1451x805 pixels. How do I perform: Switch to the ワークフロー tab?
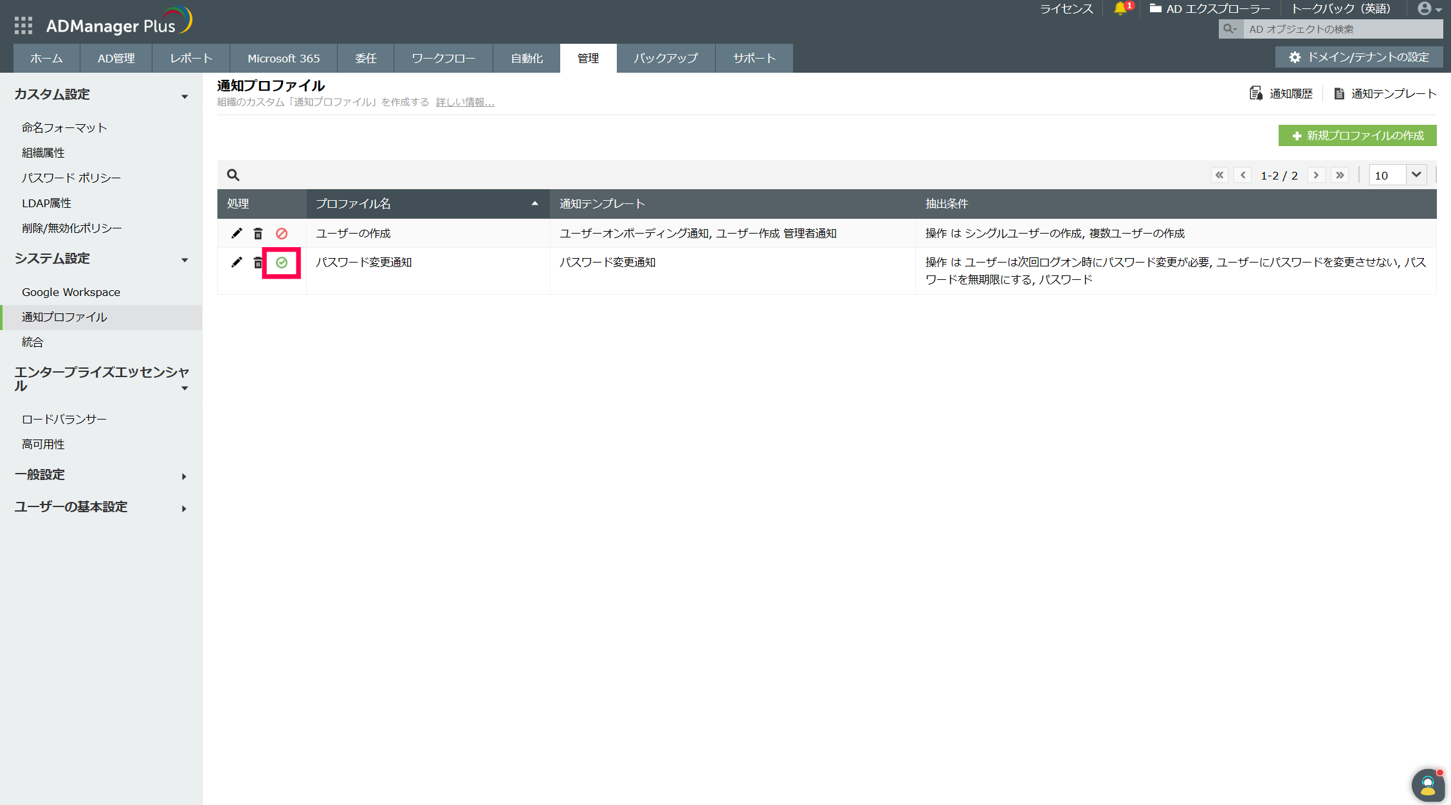pyautogui.click(x=443, y=59)
